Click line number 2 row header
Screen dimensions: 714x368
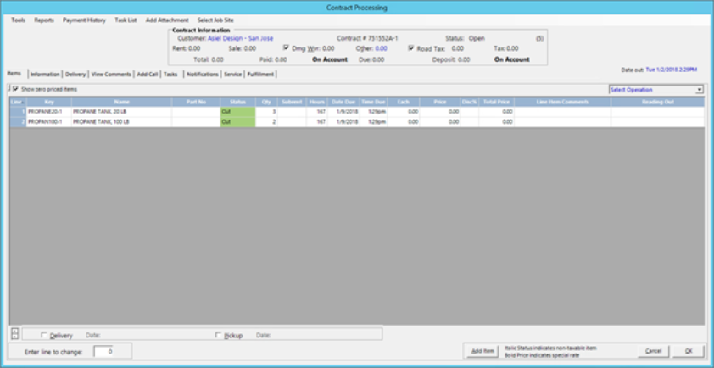[x=18, y=122]
